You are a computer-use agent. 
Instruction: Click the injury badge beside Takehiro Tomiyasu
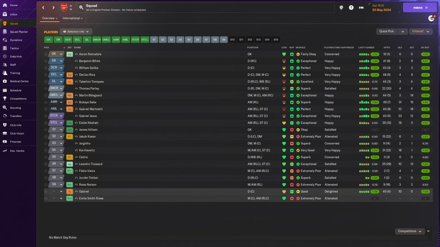(70, 82)
